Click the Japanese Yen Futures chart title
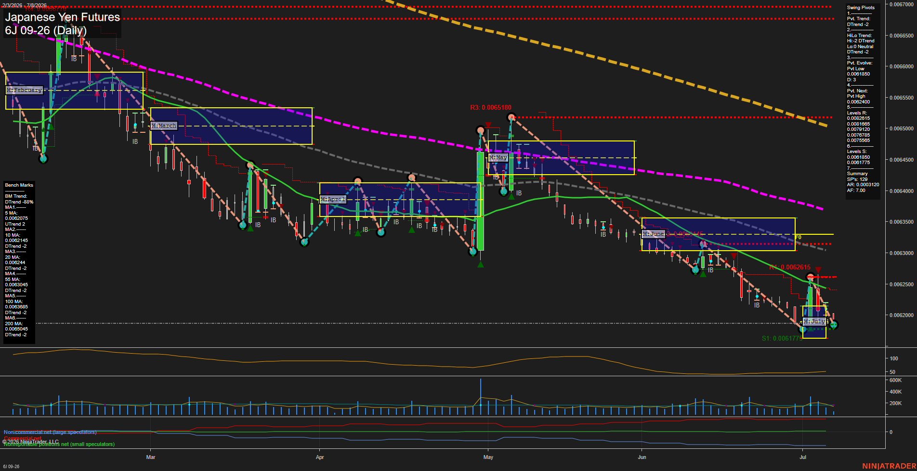The image size is (917, 471). [x=63, y=17]
